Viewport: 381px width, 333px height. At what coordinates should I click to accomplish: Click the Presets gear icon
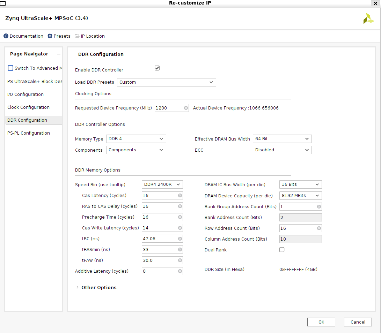pyautogui.click(x=50, y=36)
